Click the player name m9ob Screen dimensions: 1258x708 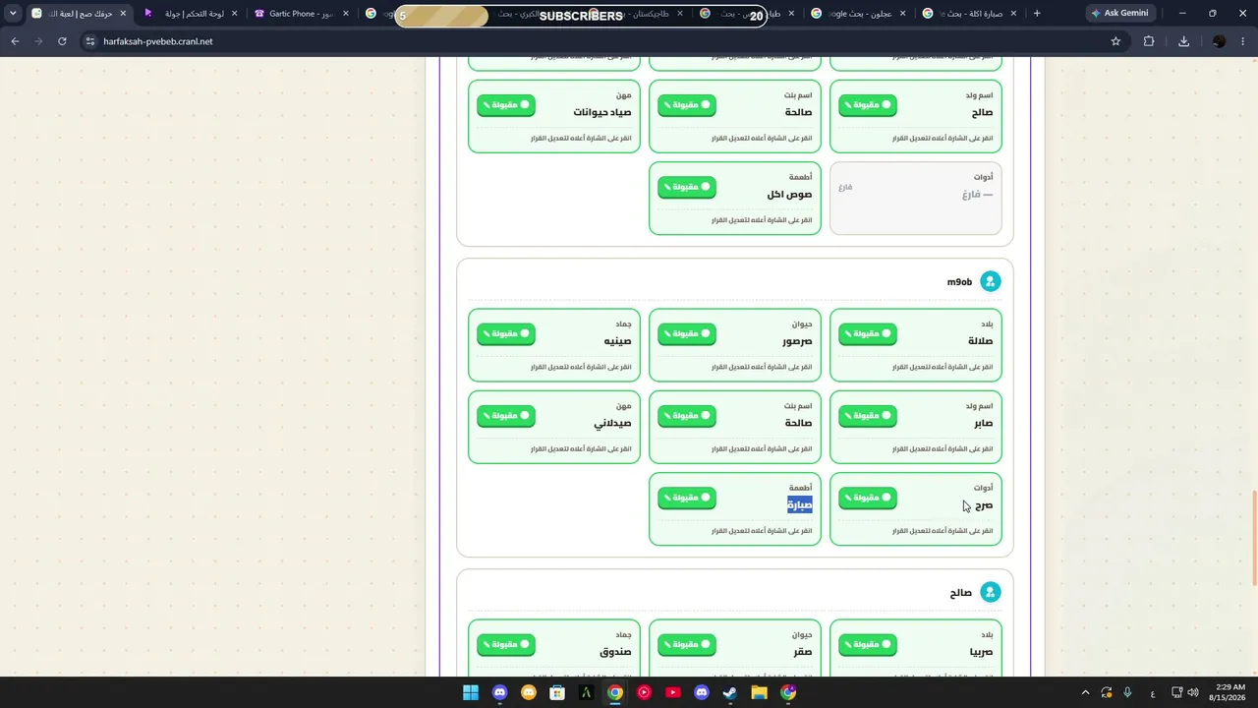click(959, 282)
